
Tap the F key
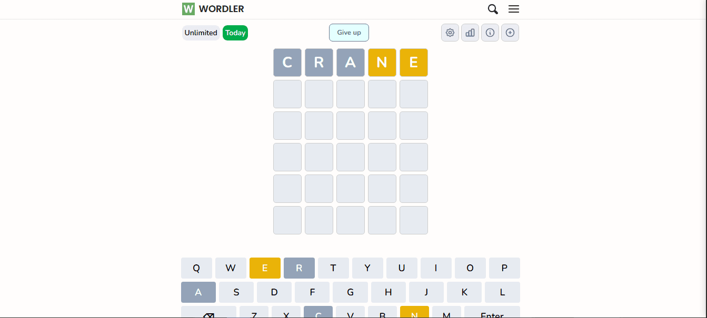[312, 292]
